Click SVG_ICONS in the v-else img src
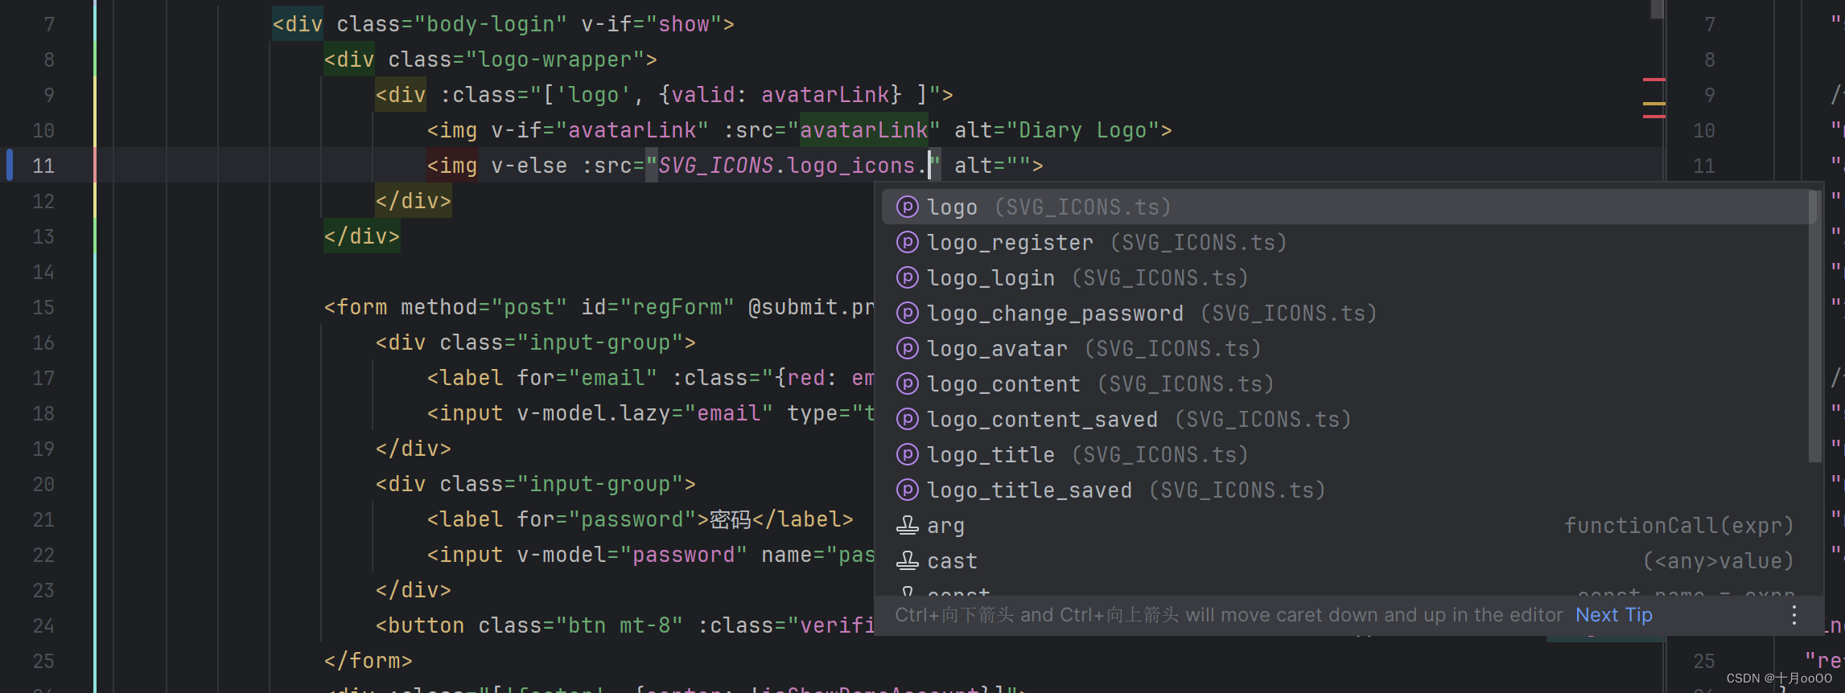The height and width of the screenshot is (693, 1845). coord(716,166)
